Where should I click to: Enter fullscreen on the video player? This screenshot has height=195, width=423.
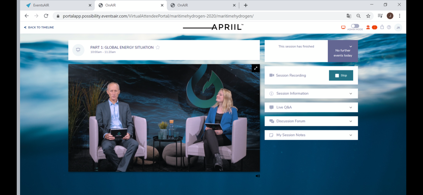255,68
